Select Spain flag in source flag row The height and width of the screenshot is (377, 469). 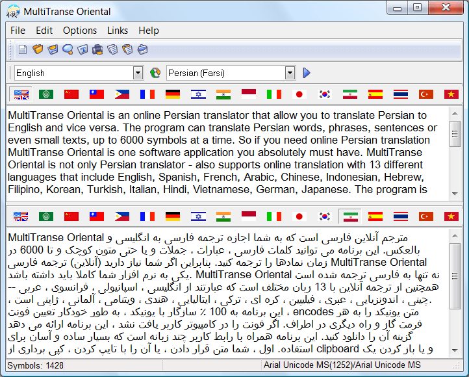point(375,94)
